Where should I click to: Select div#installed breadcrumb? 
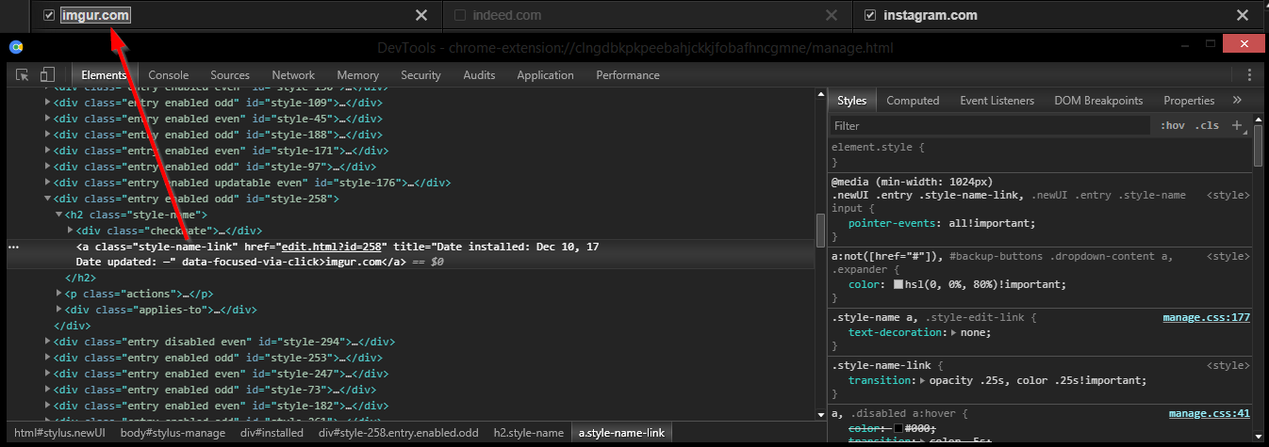point(272,433)
